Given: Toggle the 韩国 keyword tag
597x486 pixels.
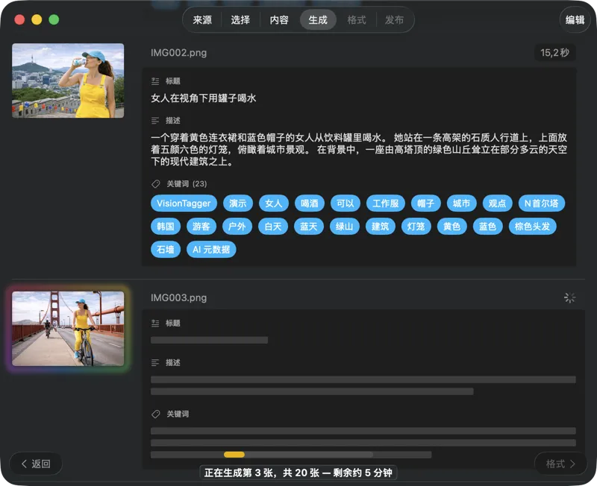Looking at the screenshot, I should point(166,226).
